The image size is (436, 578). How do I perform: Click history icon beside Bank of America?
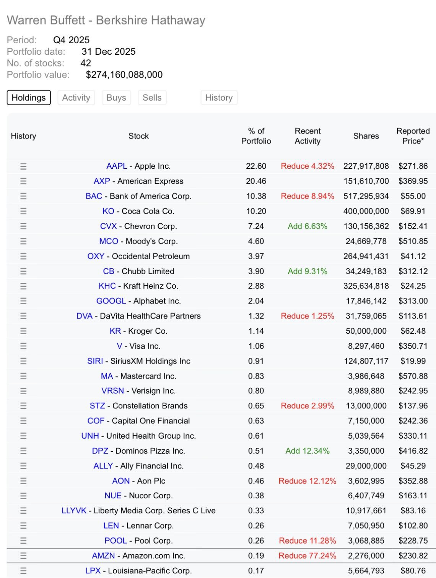(x=23, y=196)
